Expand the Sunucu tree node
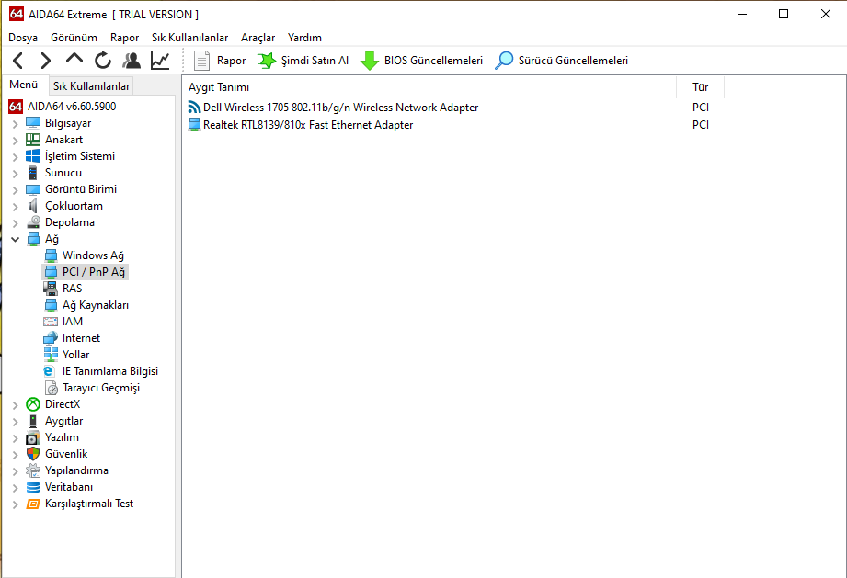Screen dimensions: 847x578 tap(15, 174)
